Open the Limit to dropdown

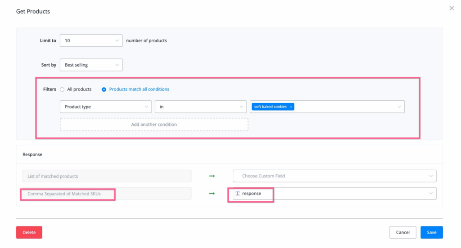click(x=91, y=41)
